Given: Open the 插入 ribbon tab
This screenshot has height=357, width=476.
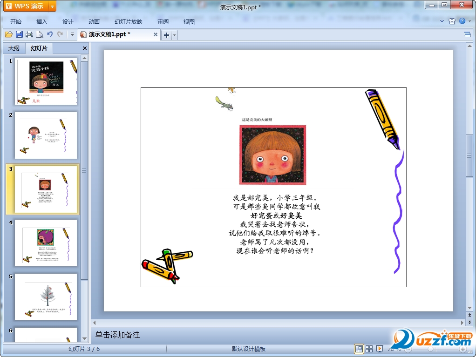Looking at the screenshot, I should coord(41,21).
